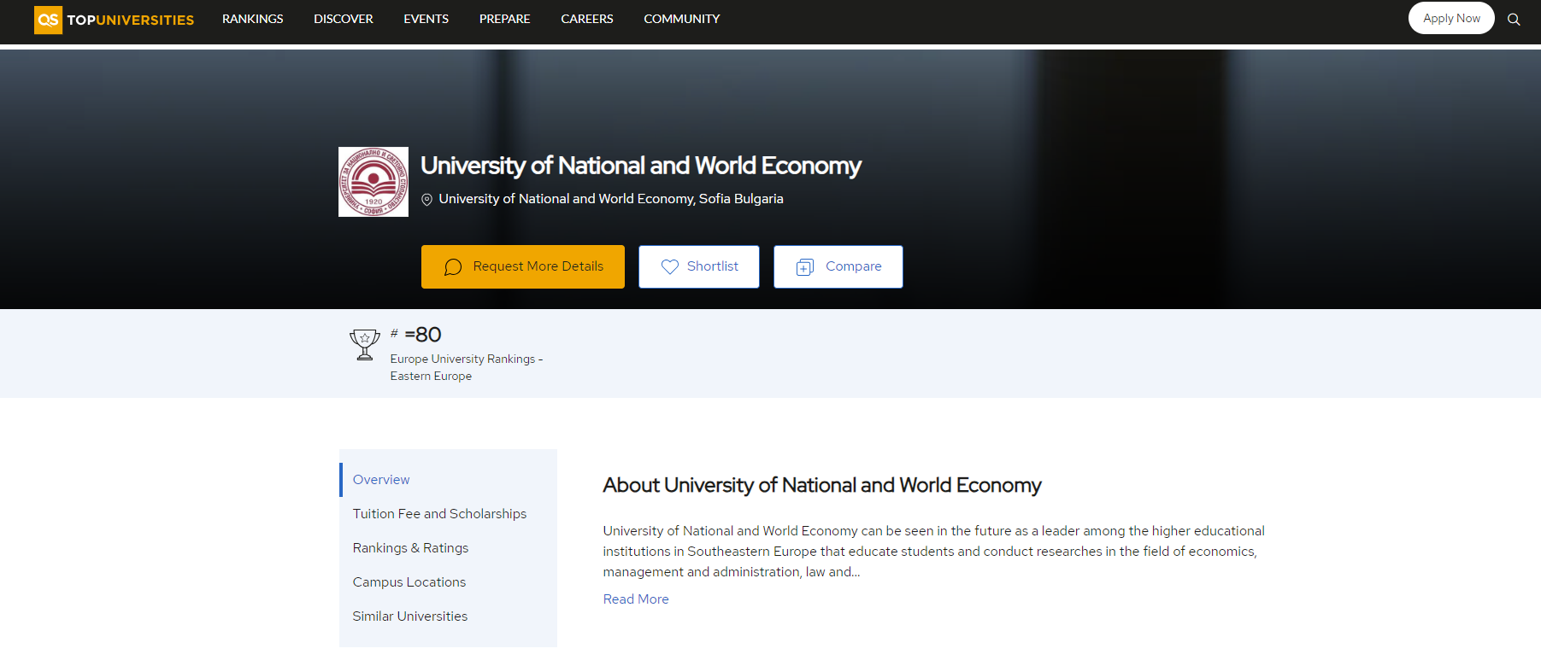Open the DISCOVER menu
The width and height of the screenshot is (1541, 666).
click(x=344, y=19)
